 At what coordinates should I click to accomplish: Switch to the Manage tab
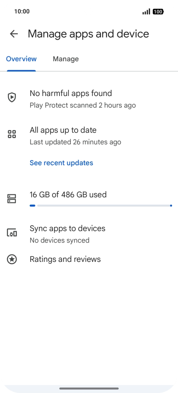tap(66, 59)
